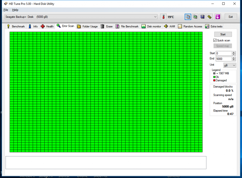The width and height of the screenshot is (242, 178).
Task: Click the copy text to clipboard icon
Action: coord(188,17)
